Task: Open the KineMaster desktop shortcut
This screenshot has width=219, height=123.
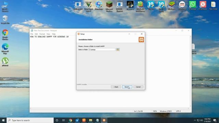Action: (203, 5)
